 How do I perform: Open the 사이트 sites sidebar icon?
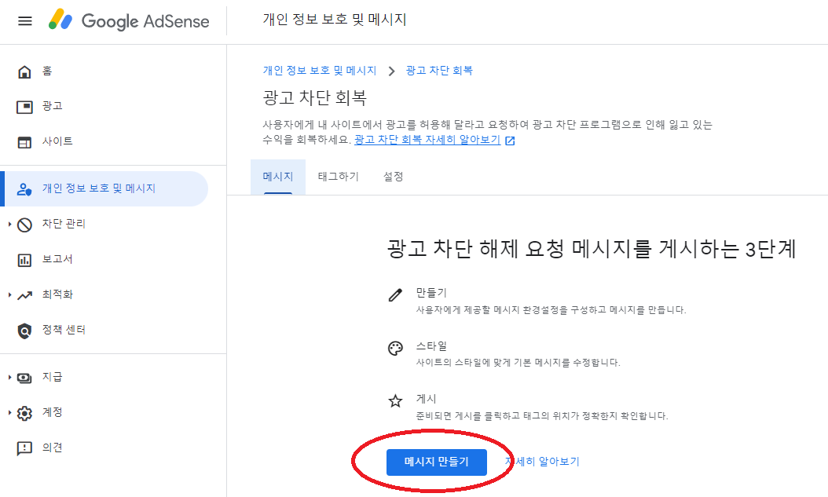pyautogui.click(x=24, y=142)
